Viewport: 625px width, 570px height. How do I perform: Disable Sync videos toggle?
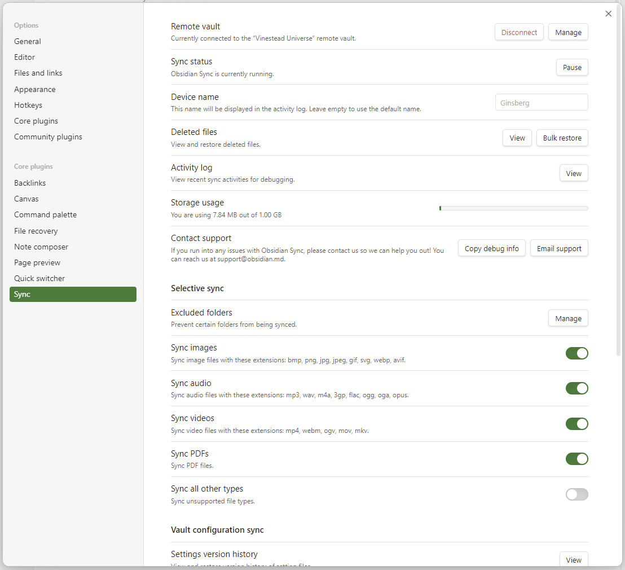(576, 424)
